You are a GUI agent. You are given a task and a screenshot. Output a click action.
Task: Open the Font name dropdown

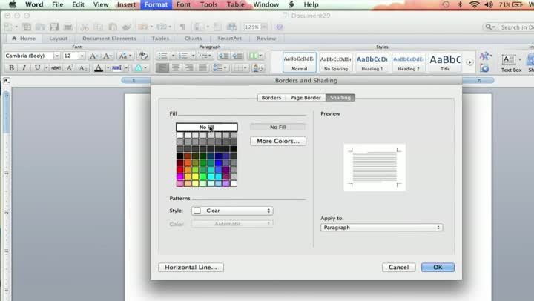(57, 56)
